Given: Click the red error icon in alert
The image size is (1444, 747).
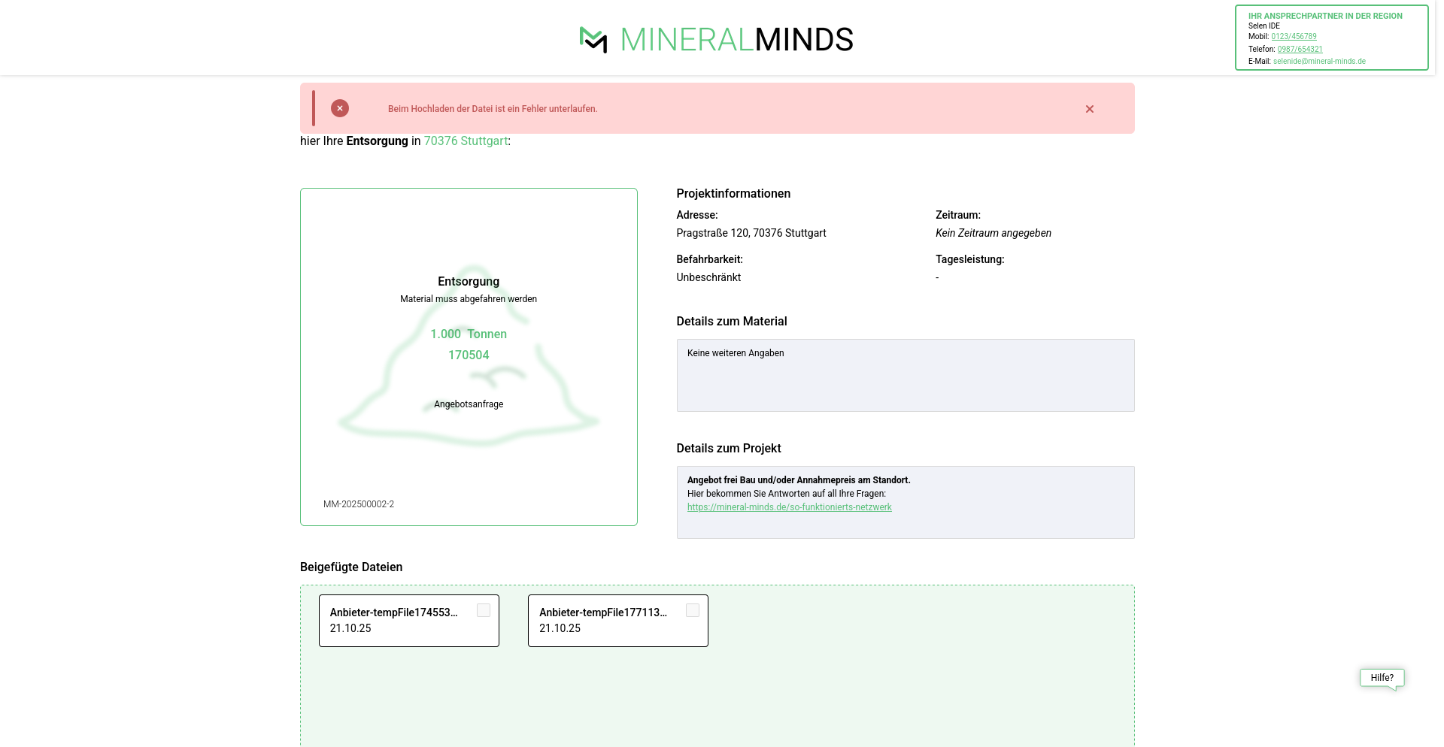Looking at the screenshot, I should [x=340, y=108].
